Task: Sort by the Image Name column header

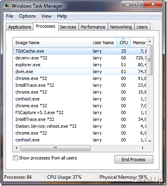Action: coord(52,43)
